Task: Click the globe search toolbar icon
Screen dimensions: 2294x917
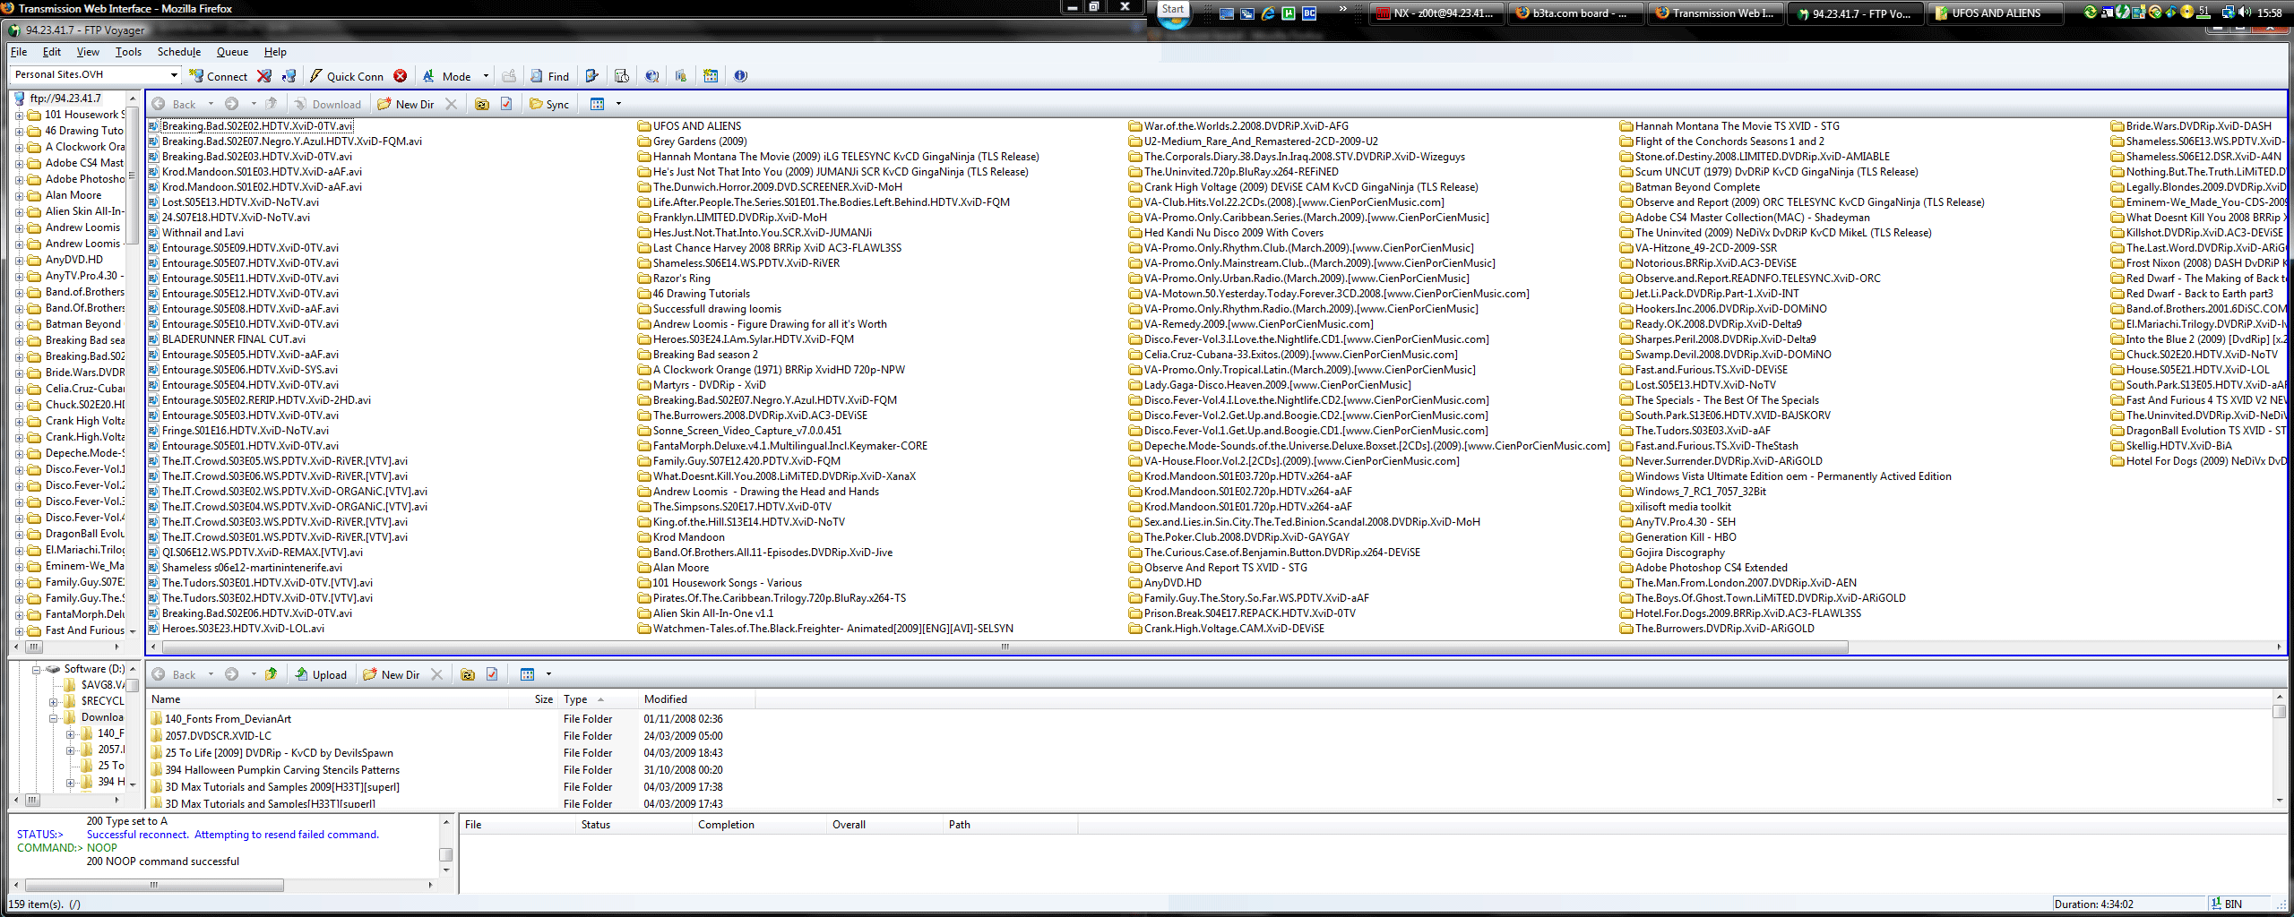Action: tap(652, 76)
